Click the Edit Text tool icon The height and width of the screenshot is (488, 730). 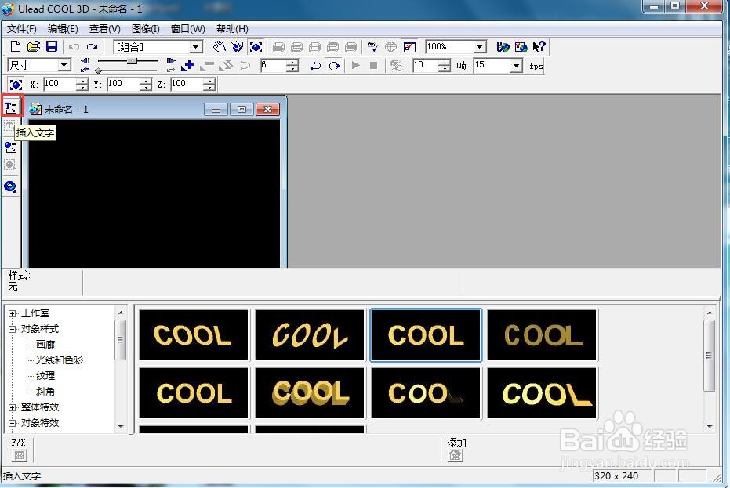[x=10, y=127]
